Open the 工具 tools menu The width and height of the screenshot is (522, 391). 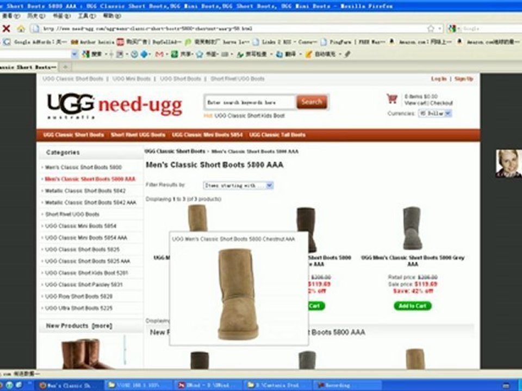click(87, 16)
